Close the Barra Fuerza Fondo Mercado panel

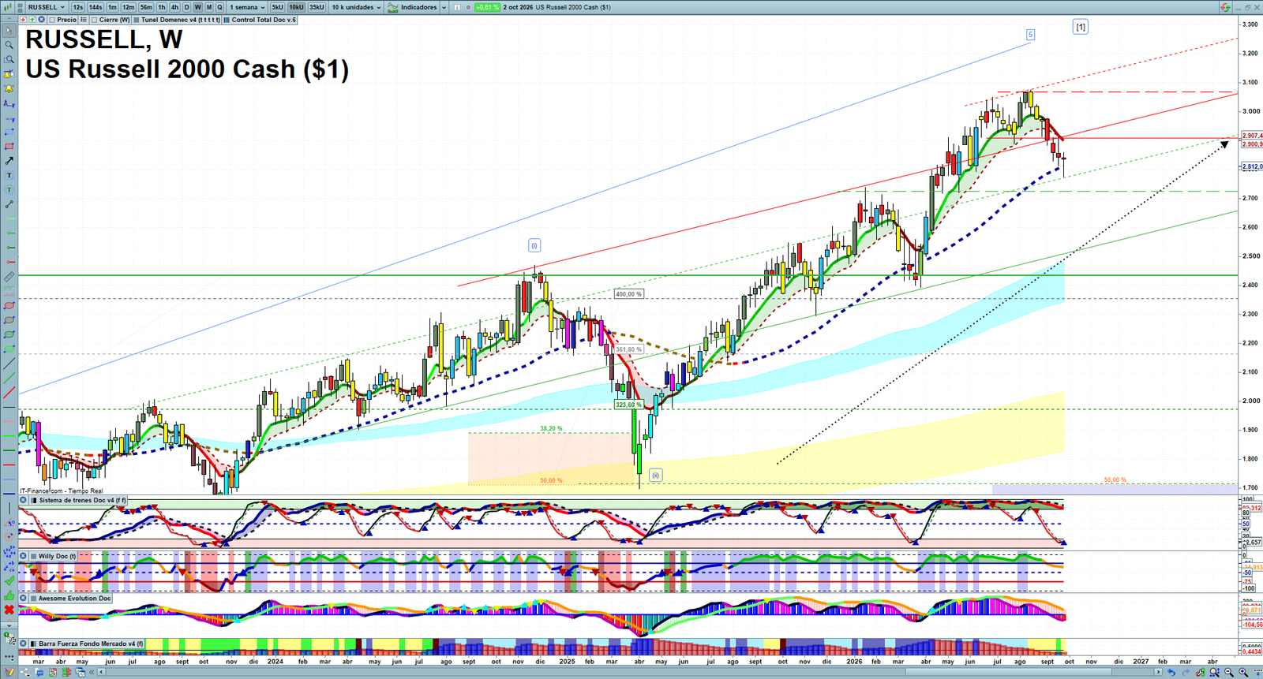pos(24,644)
